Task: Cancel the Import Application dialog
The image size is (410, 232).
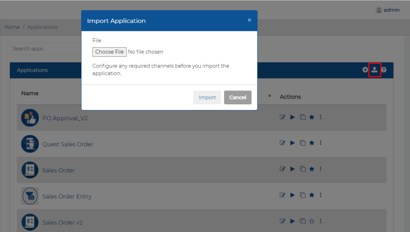Action: (238, 98)
